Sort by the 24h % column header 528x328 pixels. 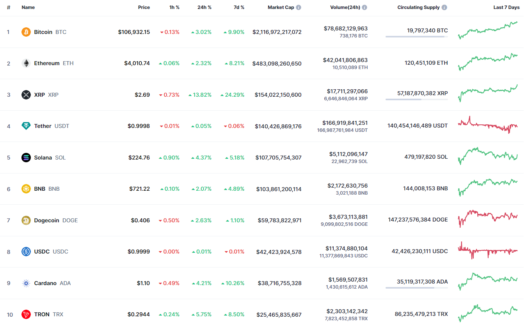(204, 7)
